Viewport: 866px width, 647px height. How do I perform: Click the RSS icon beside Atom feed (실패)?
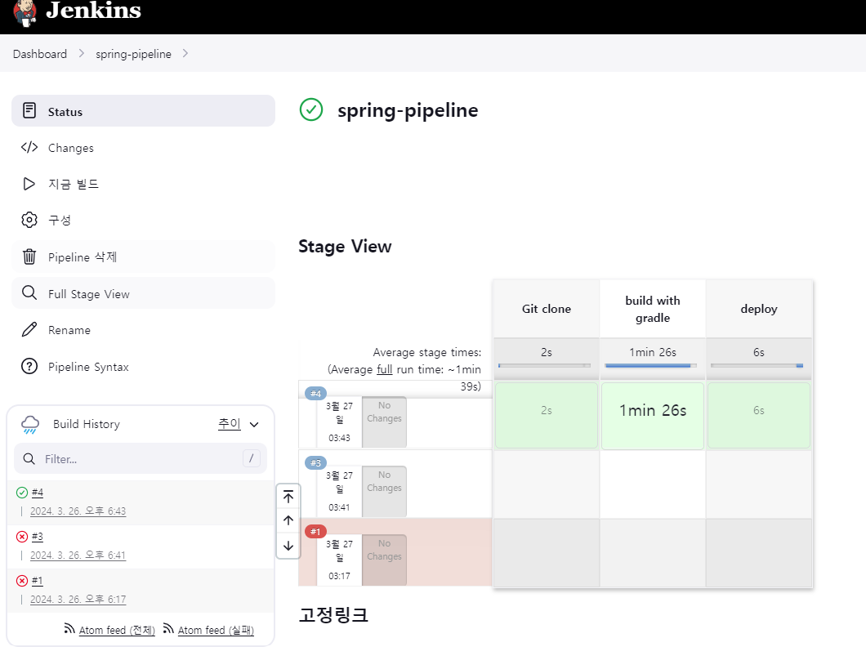(x=168, y=628)
